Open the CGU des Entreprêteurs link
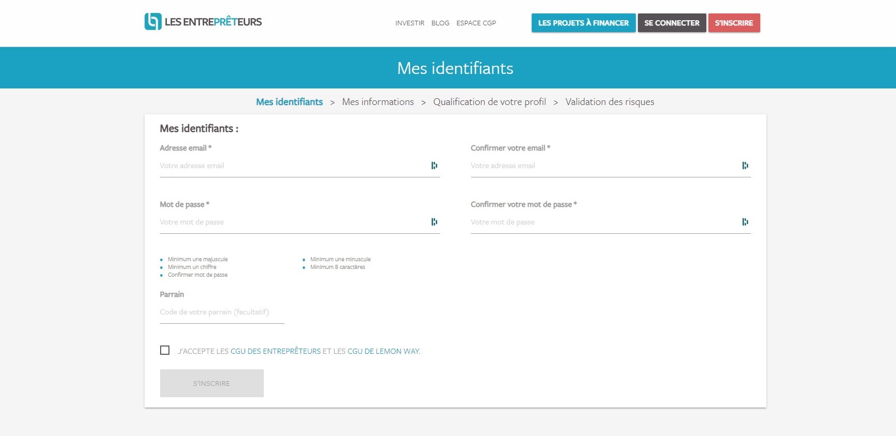The height and width of the screenshot is (436, 896). click(x=276, y=351)
